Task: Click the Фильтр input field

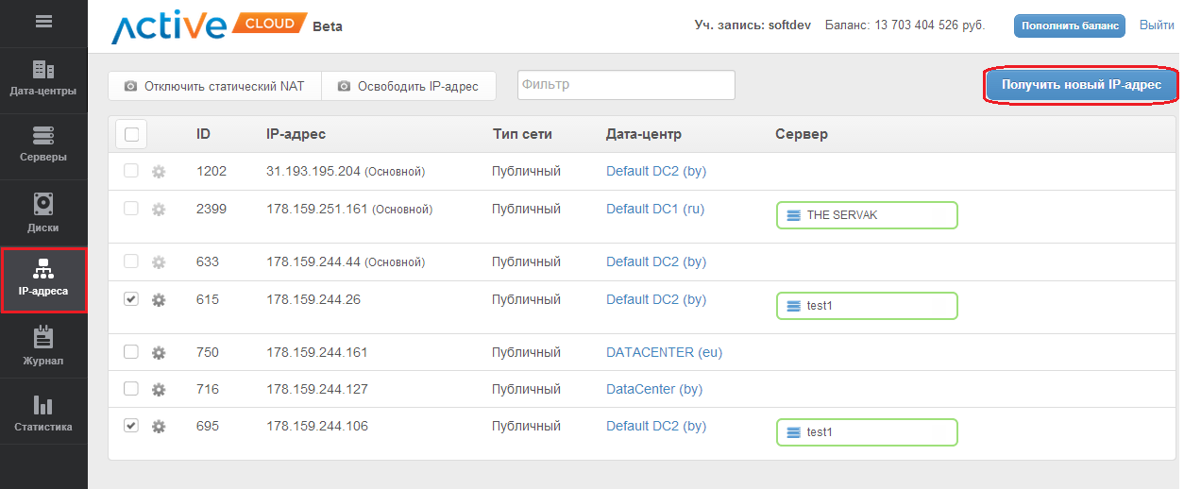Action: [x=626, y=85]
